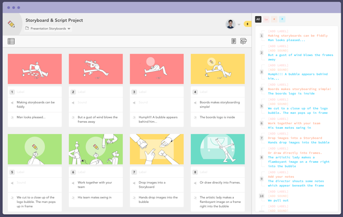Click the Storyboard & Script Project title
The width and height of the screenshot is (343, 217).
tap(54, 20)
